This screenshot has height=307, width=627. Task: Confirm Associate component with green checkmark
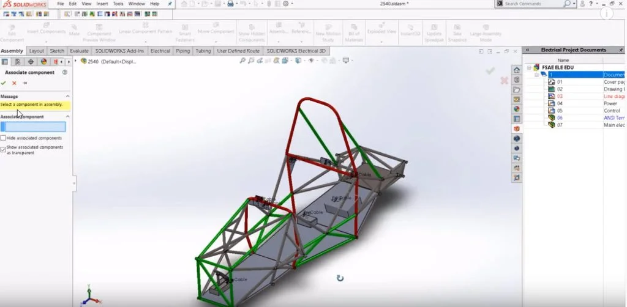click(4, 83)
